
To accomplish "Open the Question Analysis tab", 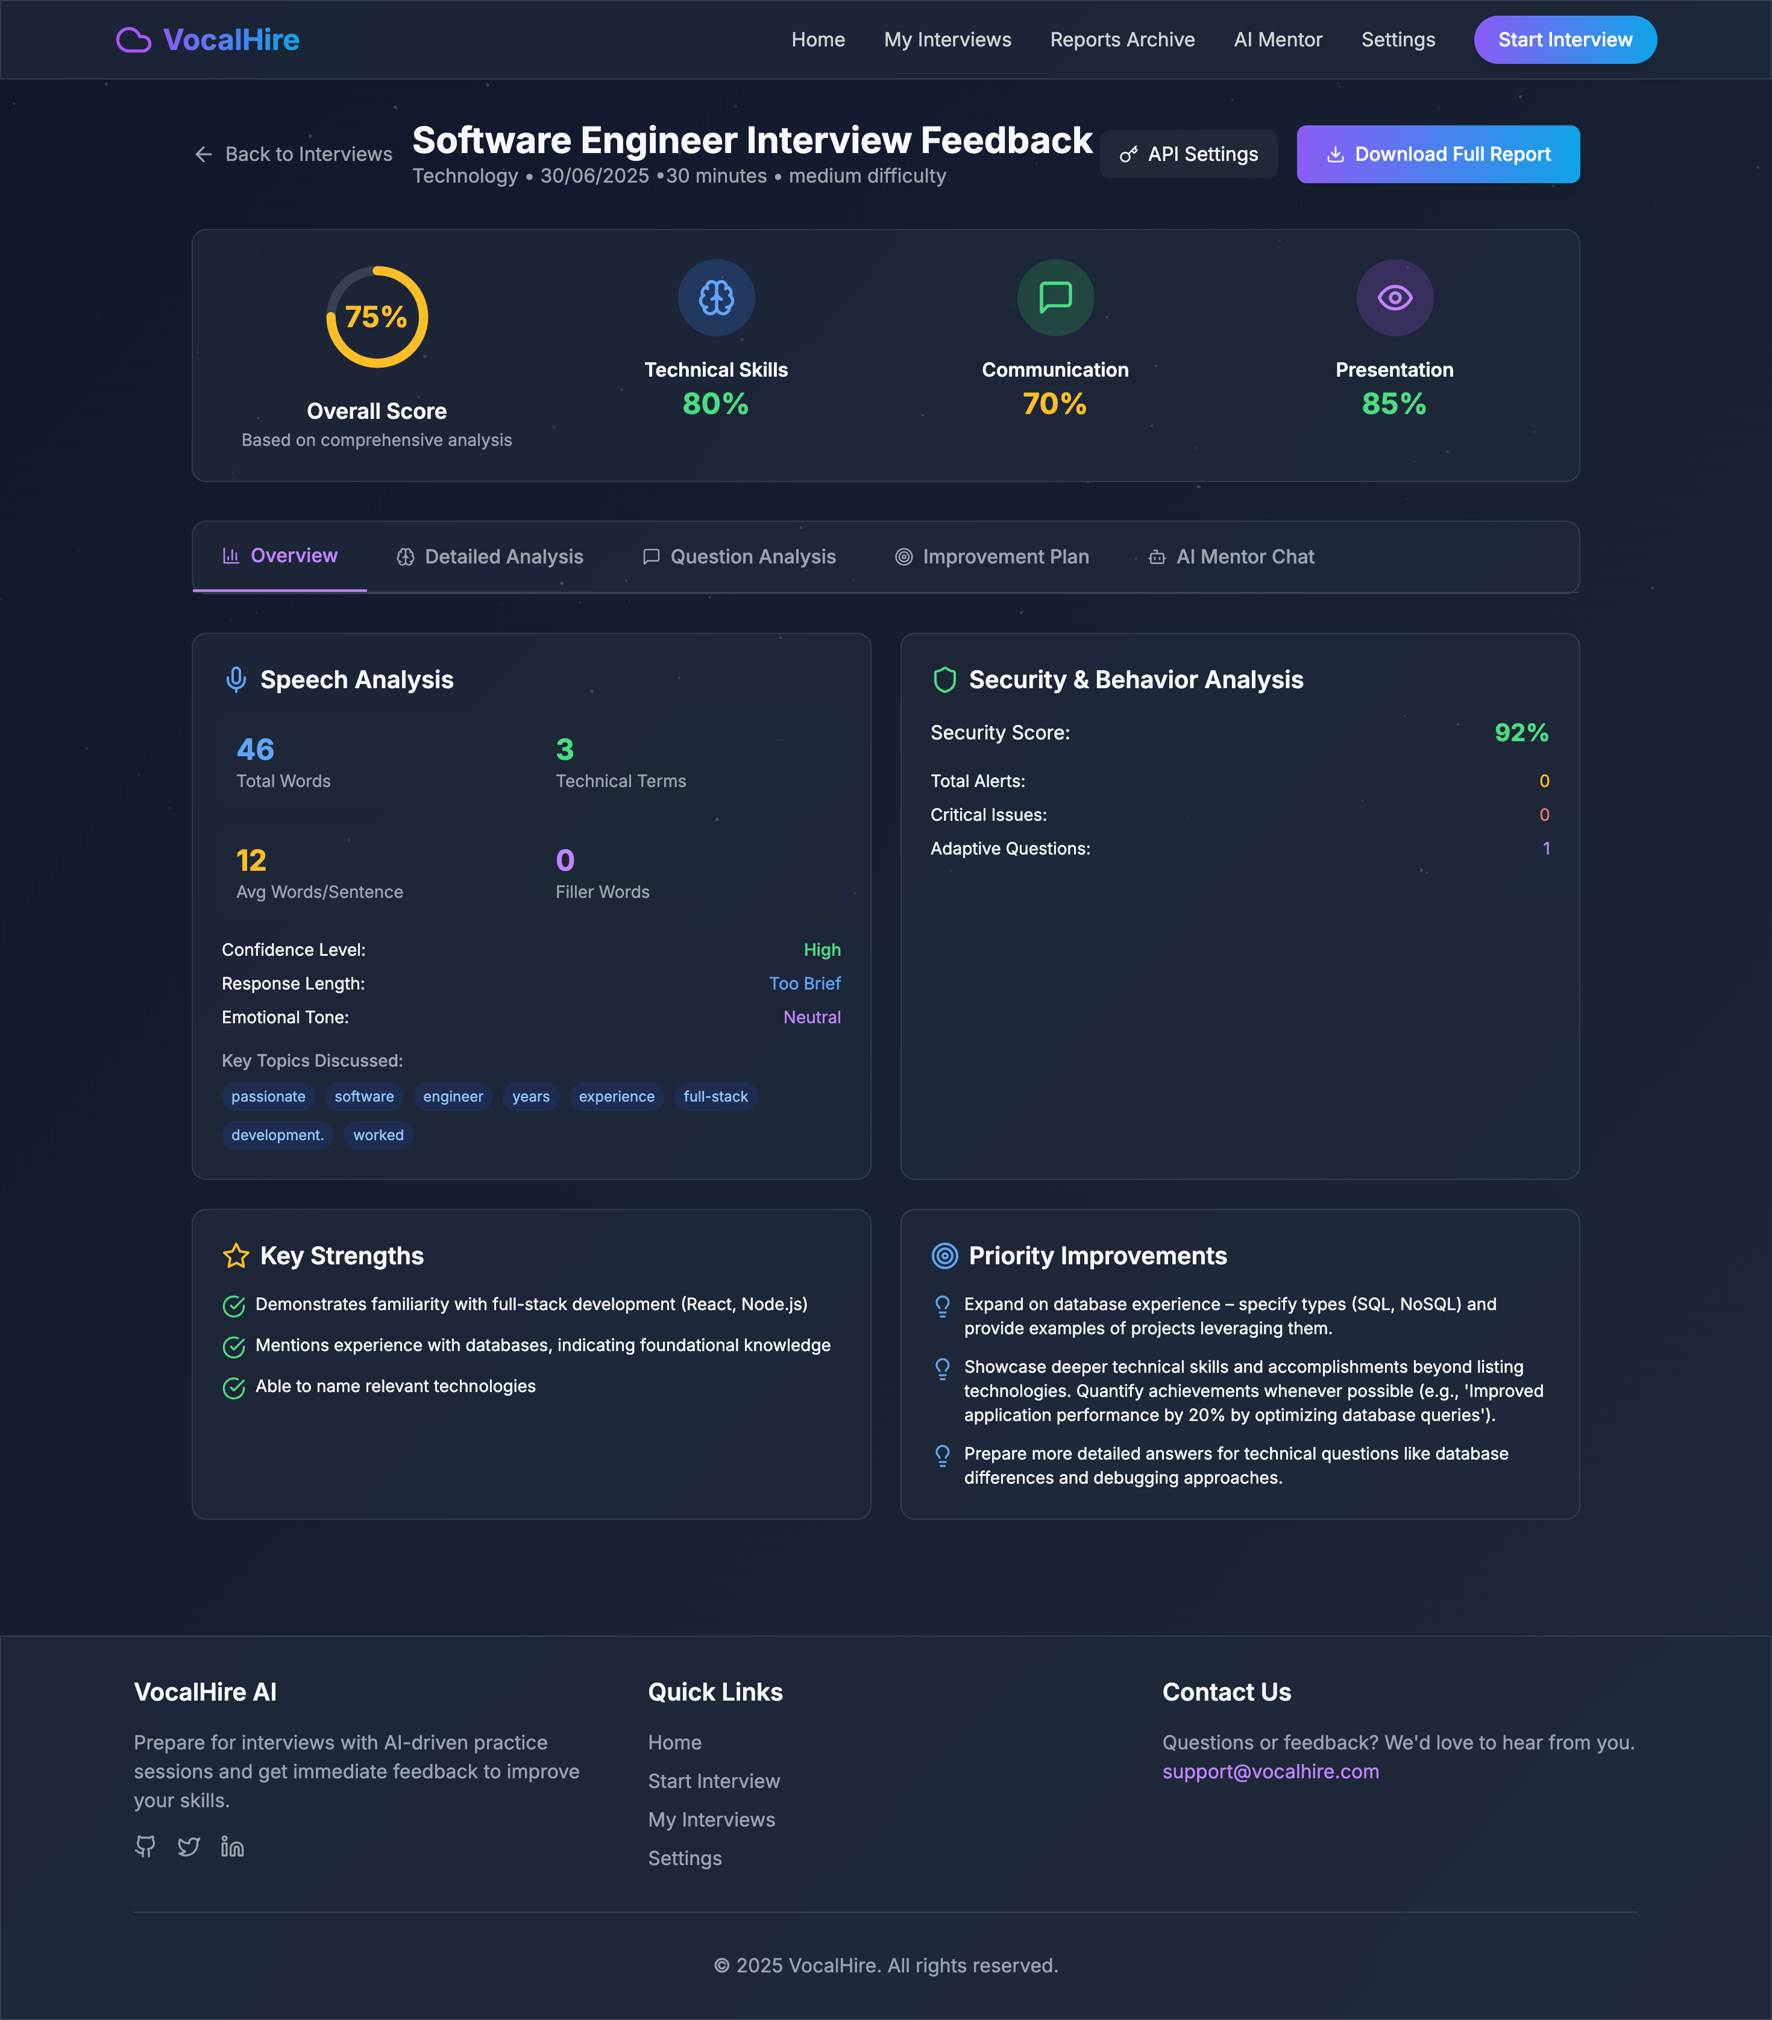I will click(x=740, y=556).
